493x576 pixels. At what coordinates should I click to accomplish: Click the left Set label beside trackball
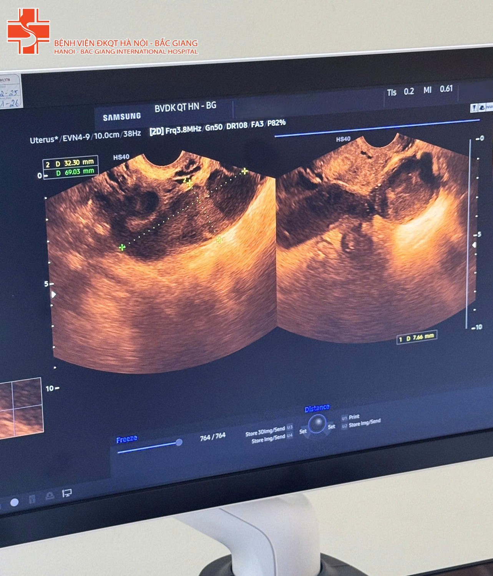pyautogui.click(x=303, y=431)
